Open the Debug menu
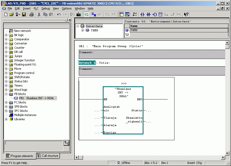Screen dimensions: 231x166 [x=45, y=8]
